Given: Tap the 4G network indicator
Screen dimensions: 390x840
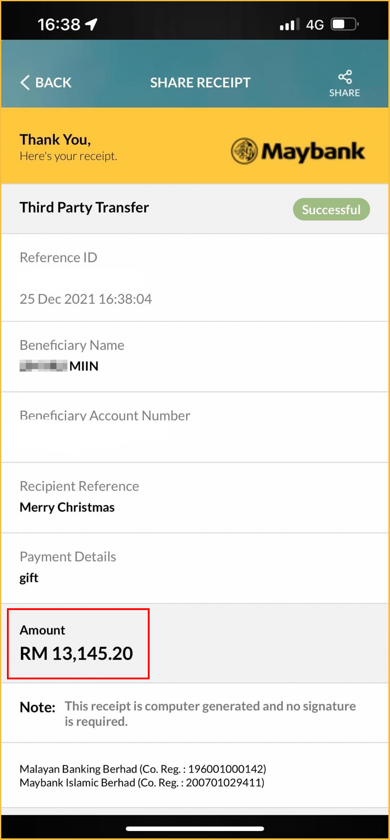Looking at the screenshot, I should point(315,25).
